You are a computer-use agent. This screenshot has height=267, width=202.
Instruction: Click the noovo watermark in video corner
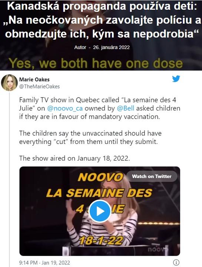158,249
